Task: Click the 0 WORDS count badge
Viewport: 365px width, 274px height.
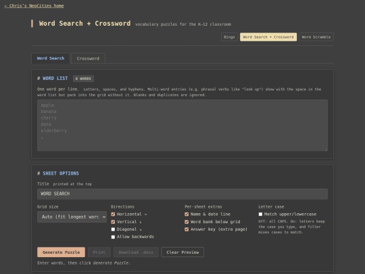Action: pos(83,78)
